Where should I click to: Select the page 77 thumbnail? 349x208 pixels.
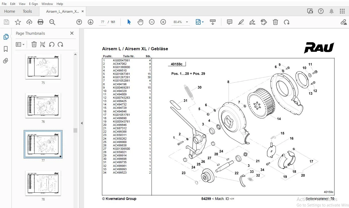(43, 144)
